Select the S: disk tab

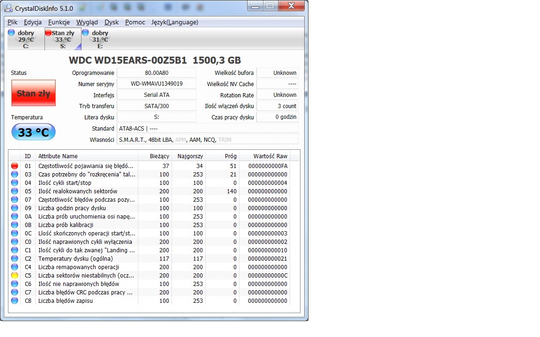tap(63, 39)
